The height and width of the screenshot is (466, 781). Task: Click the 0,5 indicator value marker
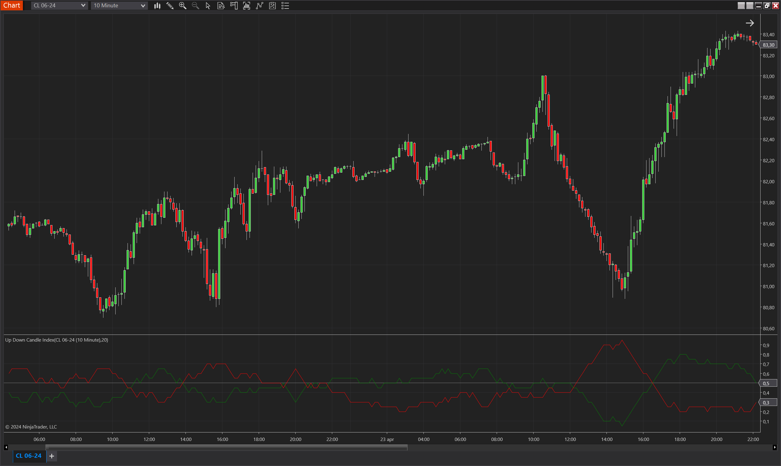[x=768, y=383]
